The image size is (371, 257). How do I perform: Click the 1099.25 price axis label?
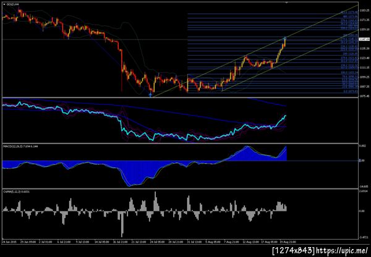[x=364, y=77]
